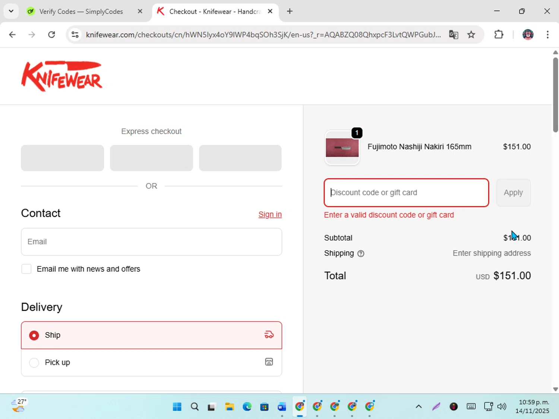Focus the Discount code or gift card field
This screenshot has width=559, height=419.
(x=406, y=193)
